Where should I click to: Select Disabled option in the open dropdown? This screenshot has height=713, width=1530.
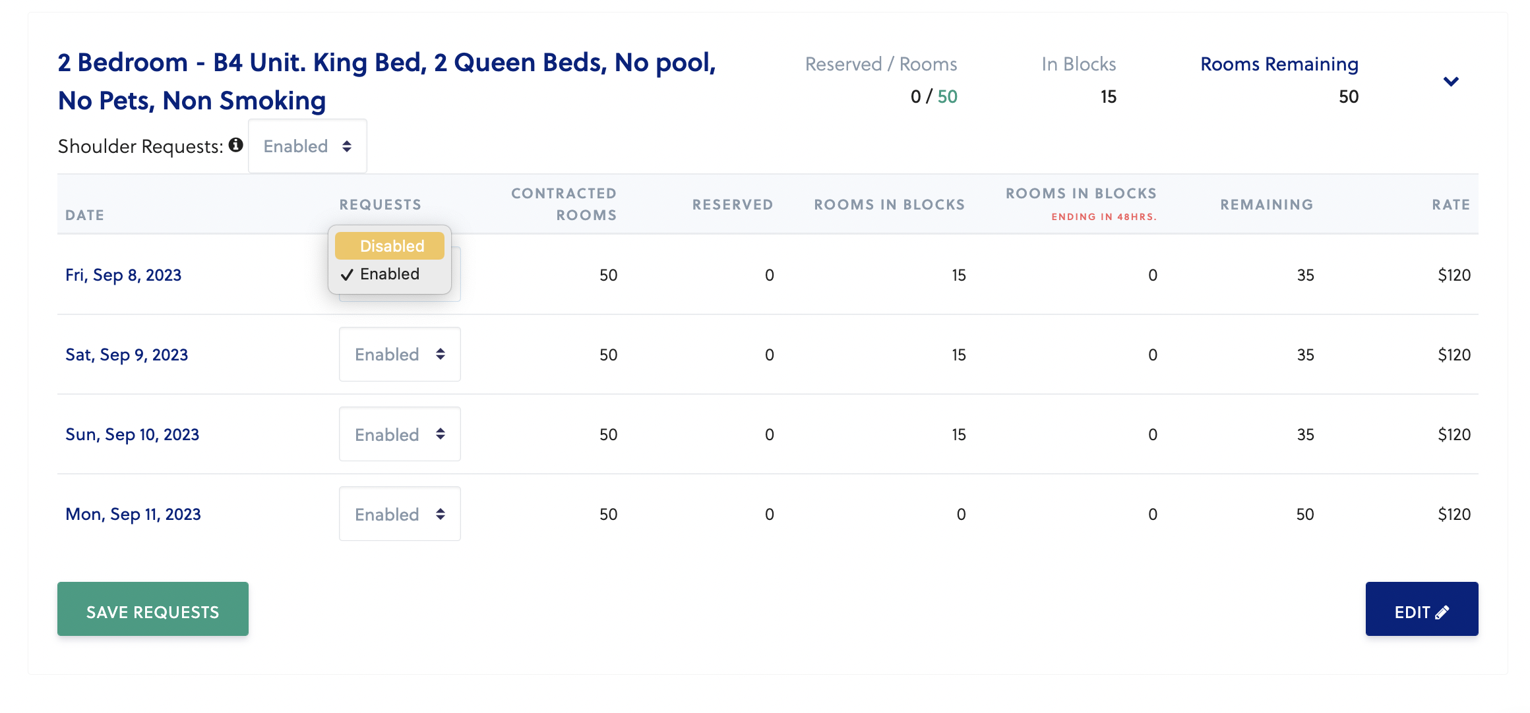(x=390, y=246)
